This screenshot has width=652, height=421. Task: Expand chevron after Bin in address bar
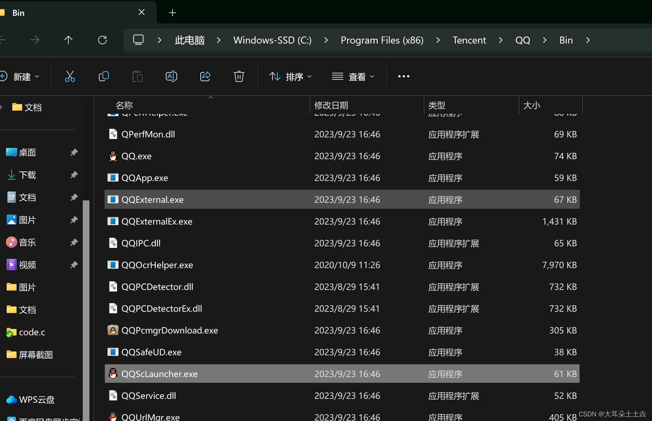pos(588,40)
